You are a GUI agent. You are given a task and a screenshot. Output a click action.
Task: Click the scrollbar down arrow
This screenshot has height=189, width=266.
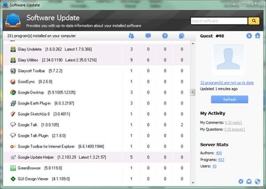pos(193,183)
